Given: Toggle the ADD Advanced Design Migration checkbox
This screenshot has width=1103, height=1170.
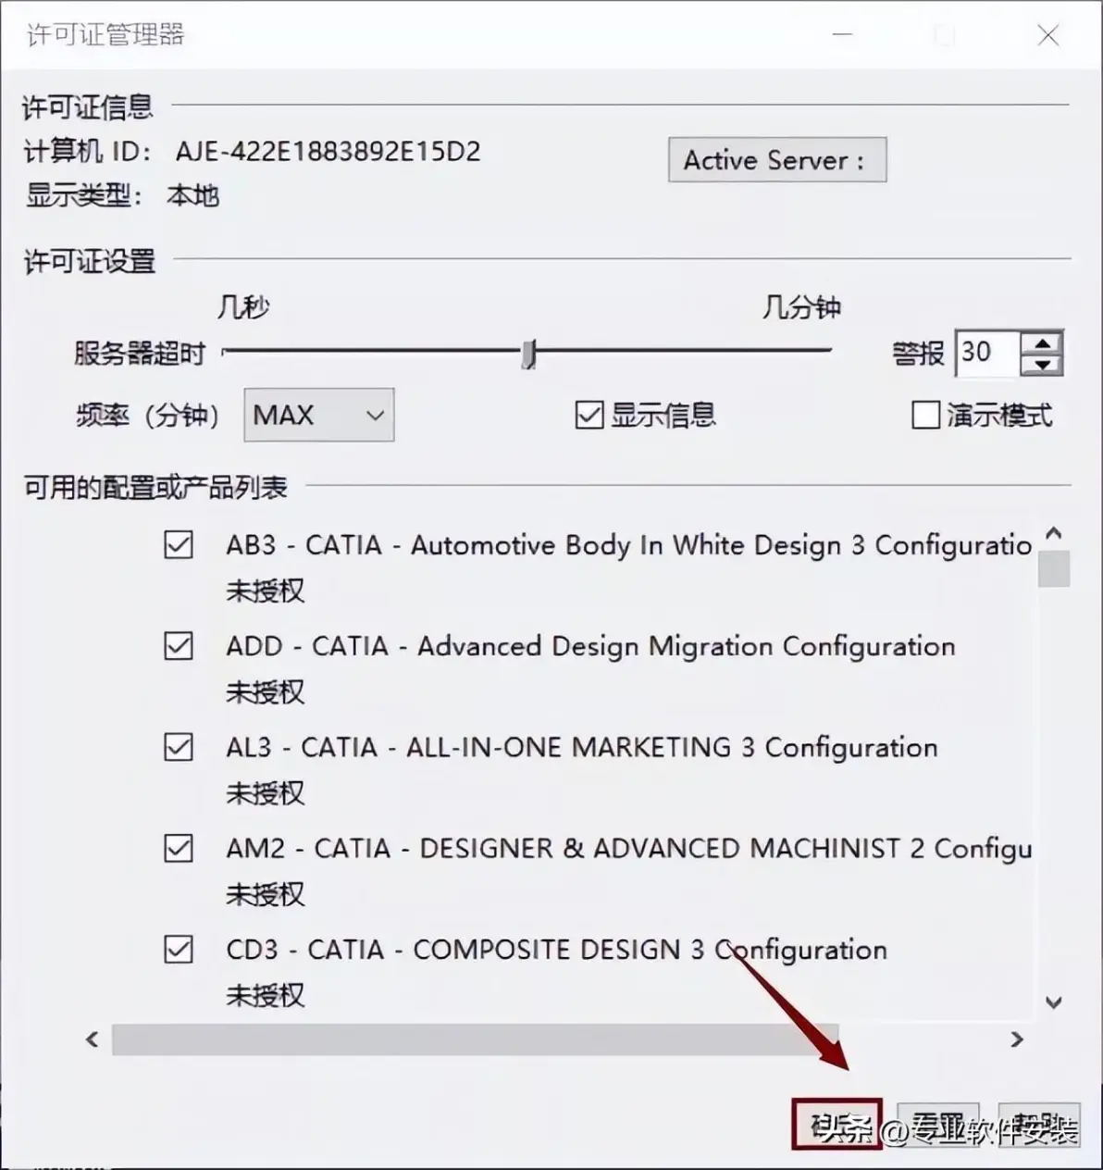Looking at the screenshot, I should pyautogui.click(x=179, y=645).
